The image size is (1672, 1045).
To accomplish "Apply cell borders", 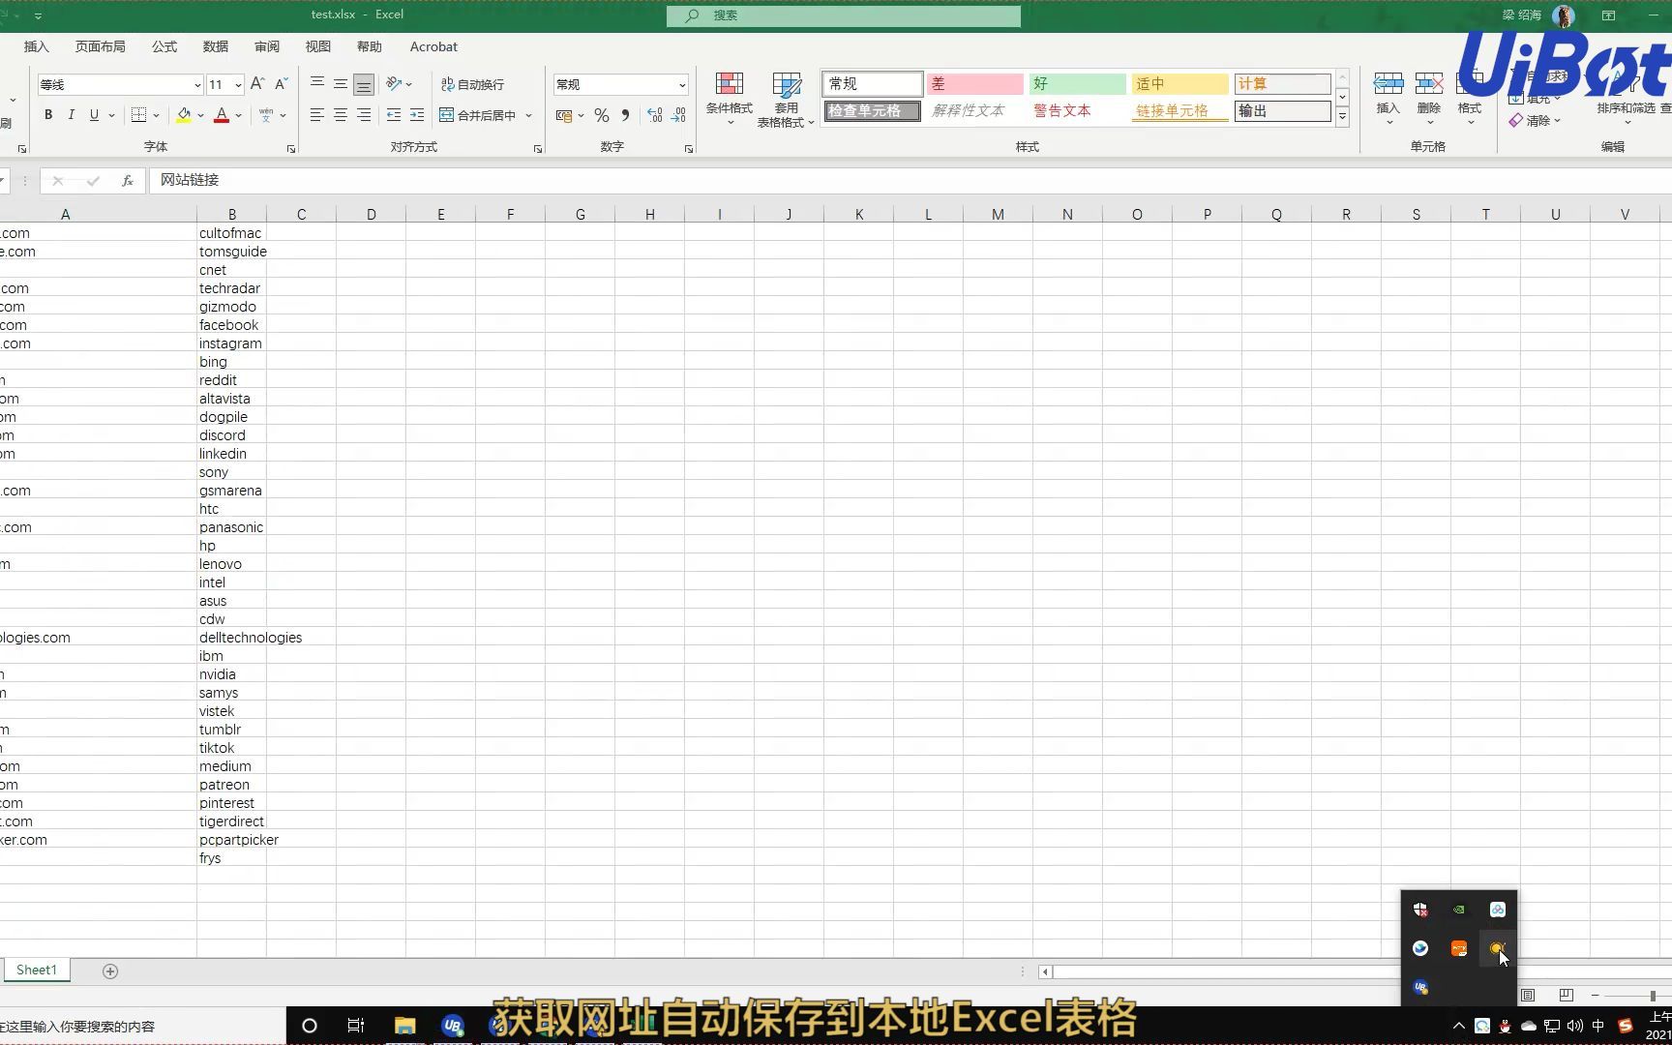I will tap(139, 115).
